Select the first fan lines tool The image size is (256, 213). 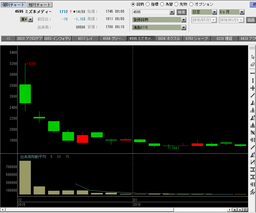[253, 103]
